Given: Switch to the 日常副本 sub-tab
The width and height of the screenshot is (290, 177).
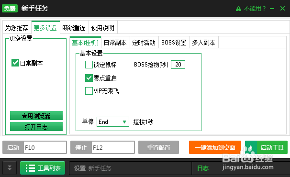Looking at the screenshot, I should point(115,43).
